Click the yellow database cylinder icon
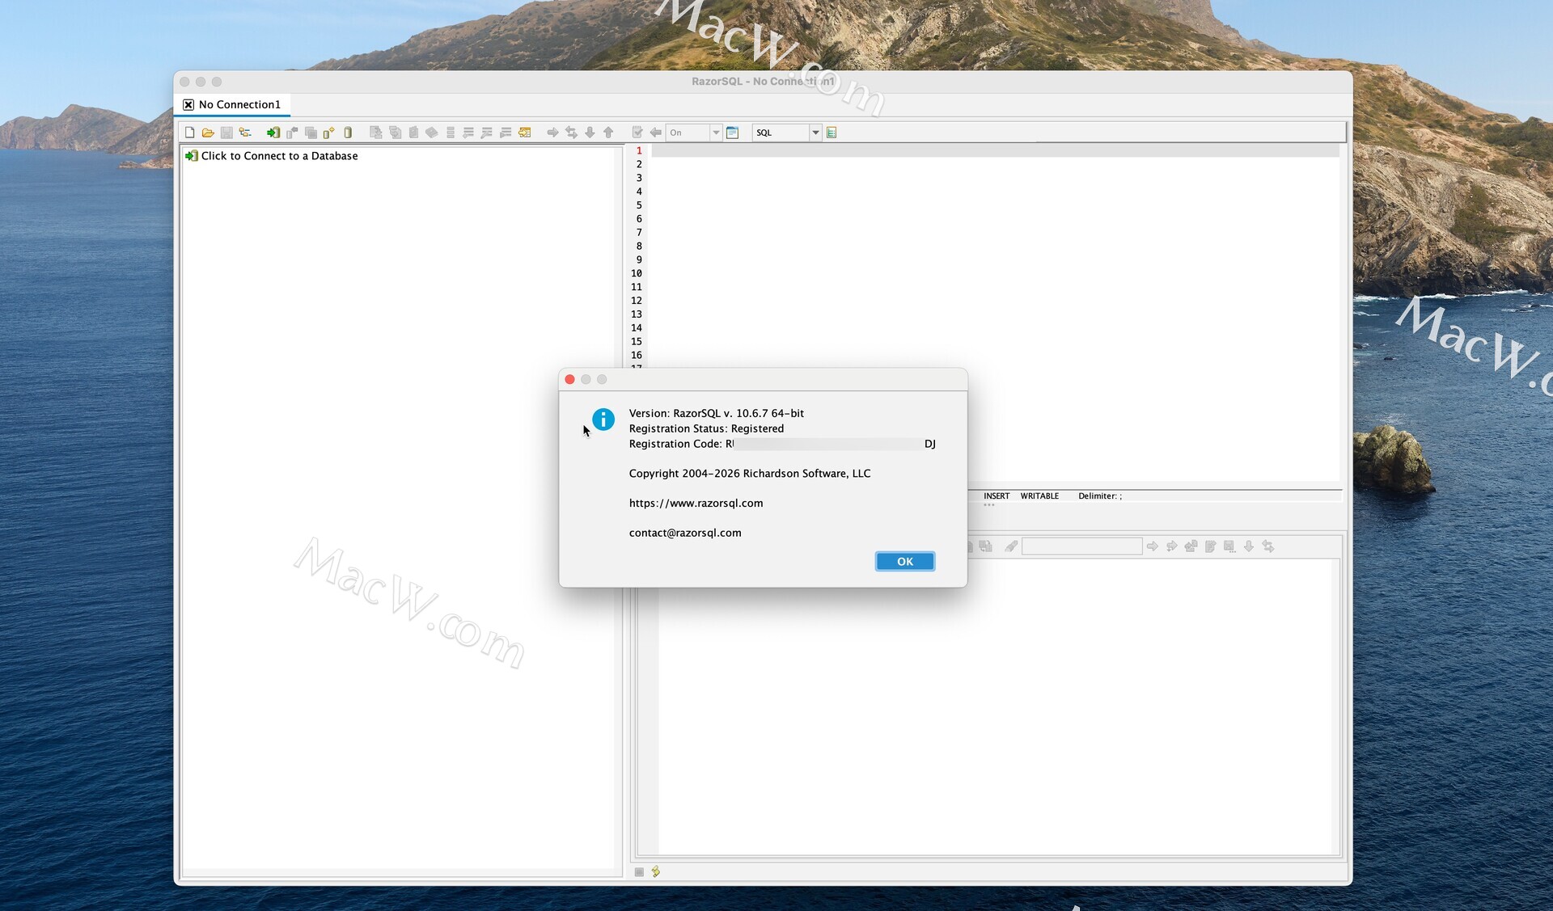Viewport: 1553px width, 911px height. (348, 133)
